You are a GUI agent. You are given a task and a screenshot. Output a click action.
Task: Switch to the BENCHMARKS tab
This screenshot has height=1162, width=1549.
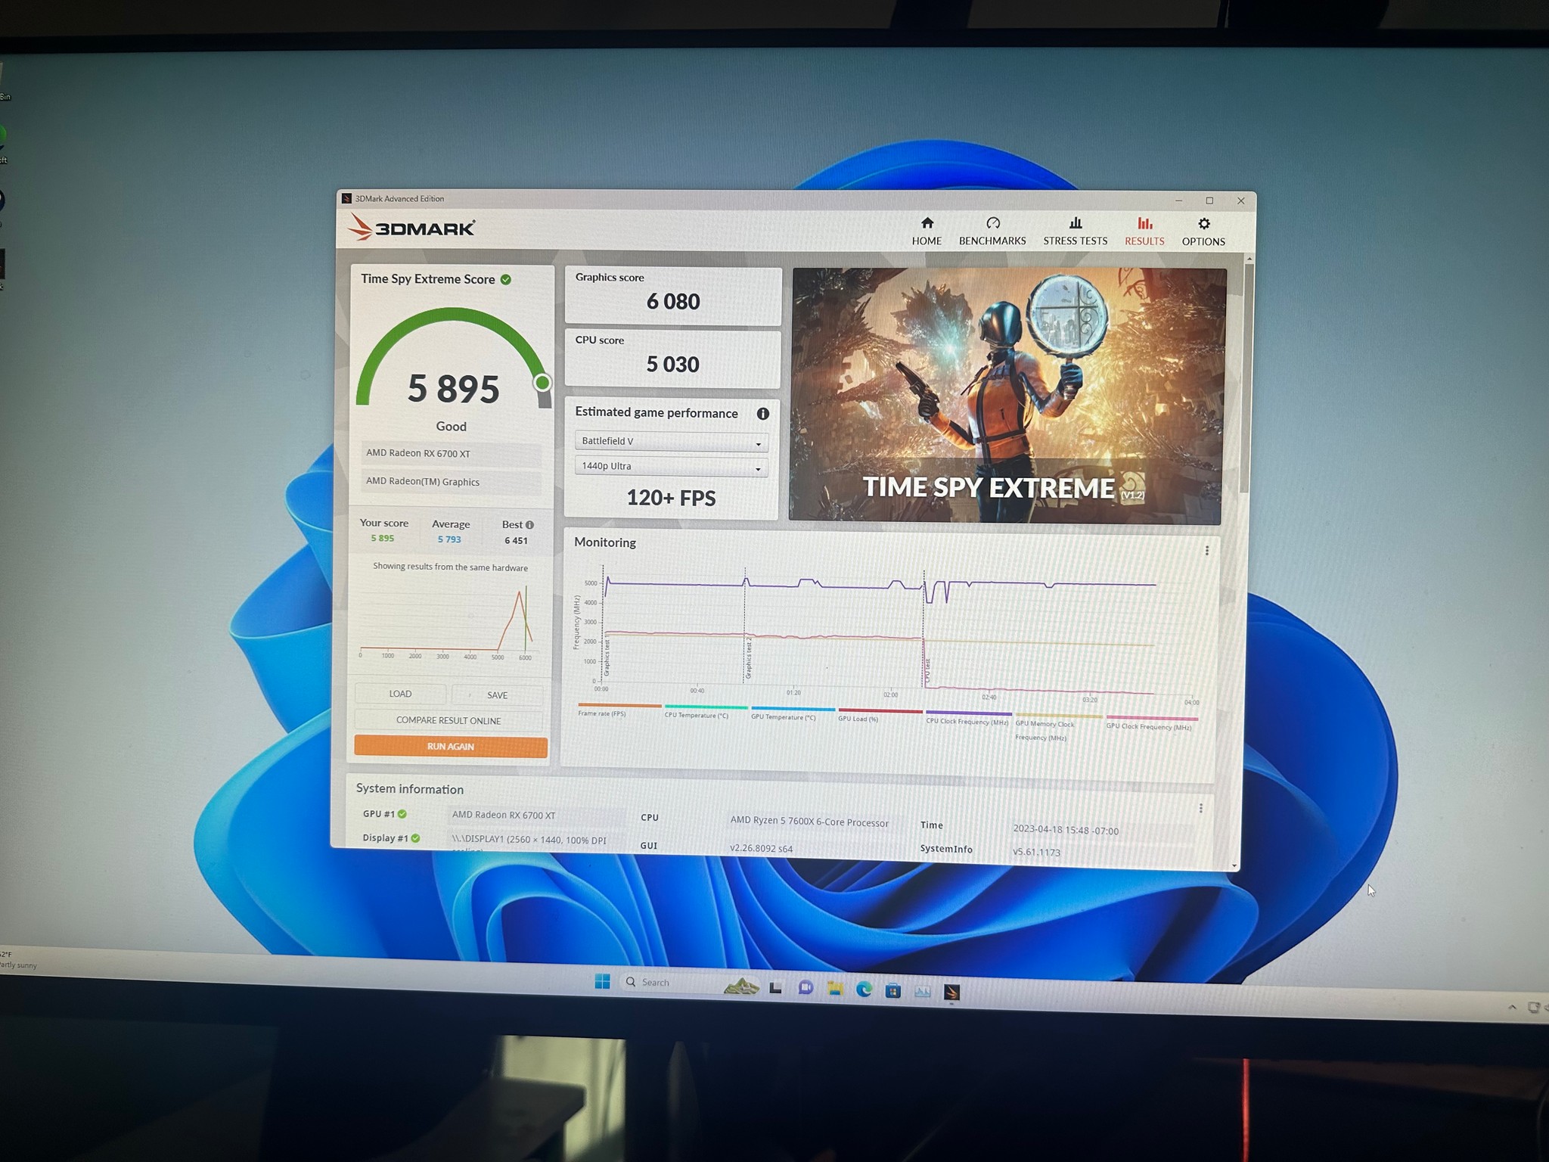pos(992,231)
